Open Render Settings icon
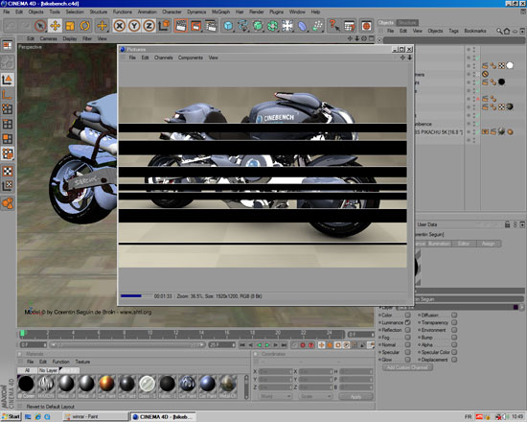This screenshot has width=527, height=422. [211, 26]
